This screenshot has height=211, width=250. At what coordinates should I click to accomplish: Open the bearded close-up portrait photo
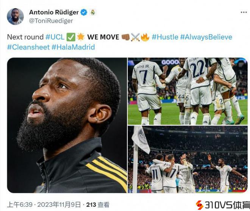tap(67, 125)
